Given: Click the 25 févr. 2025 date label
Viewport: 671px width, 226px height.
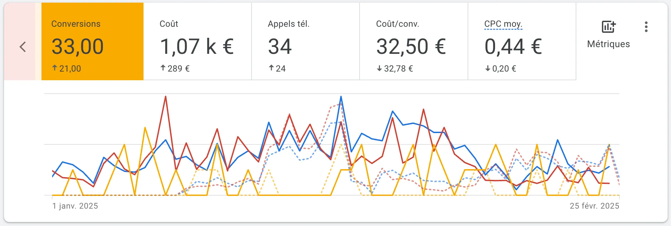Looking at the screenshot, I should 594,206.
